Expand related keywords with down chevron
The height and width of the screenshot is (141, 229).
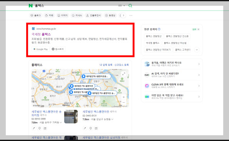[x=197, y=50]
